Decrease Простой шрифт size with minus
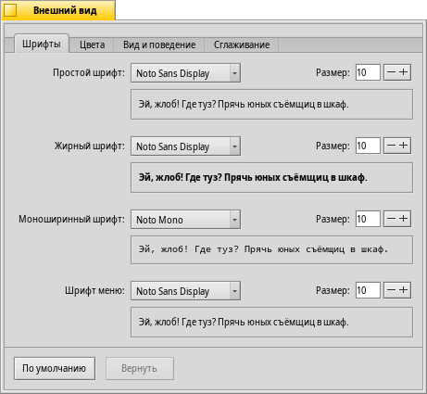 tap(391, 72)
